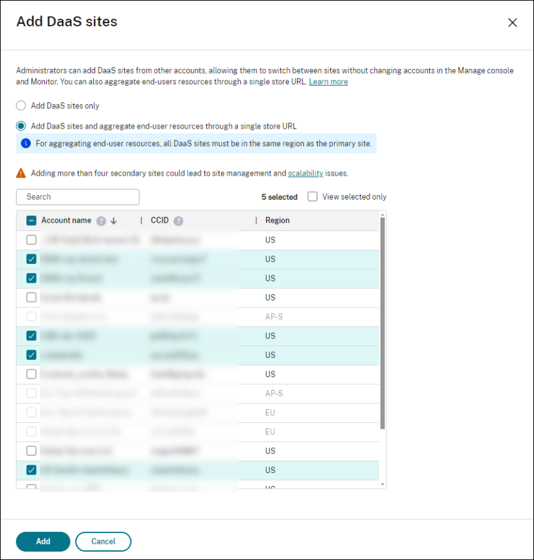This screenshot has width=534, height=560.
Task: Click the Account name help icon
Action: (101, 221)
